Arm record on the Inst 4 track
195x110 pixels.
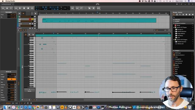30,24
